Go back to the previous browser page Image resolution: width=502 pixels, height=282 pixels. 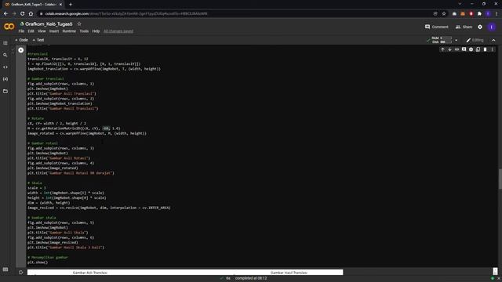[5, 14]
